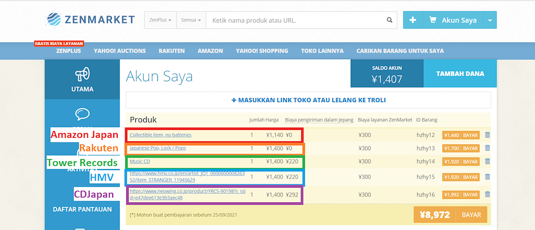535x230 pixels.
Task: Click Biaya layanan ZenMarket column header
Action: [385, 120]
